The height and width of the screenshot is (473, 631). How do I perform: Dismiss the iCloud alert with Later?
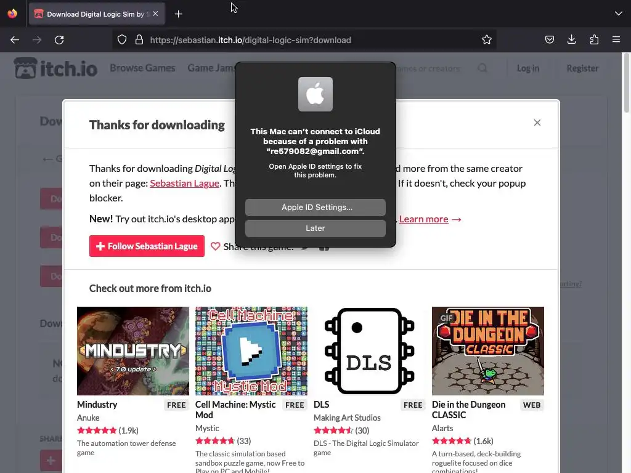(315, 228)
